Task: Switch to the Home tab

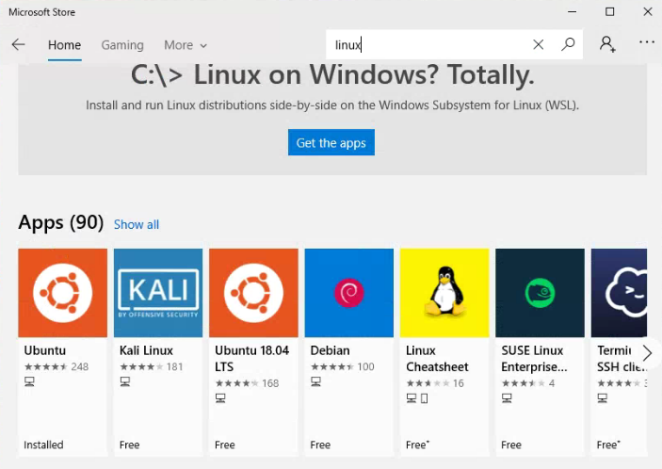Action: (x=65, y=45)
